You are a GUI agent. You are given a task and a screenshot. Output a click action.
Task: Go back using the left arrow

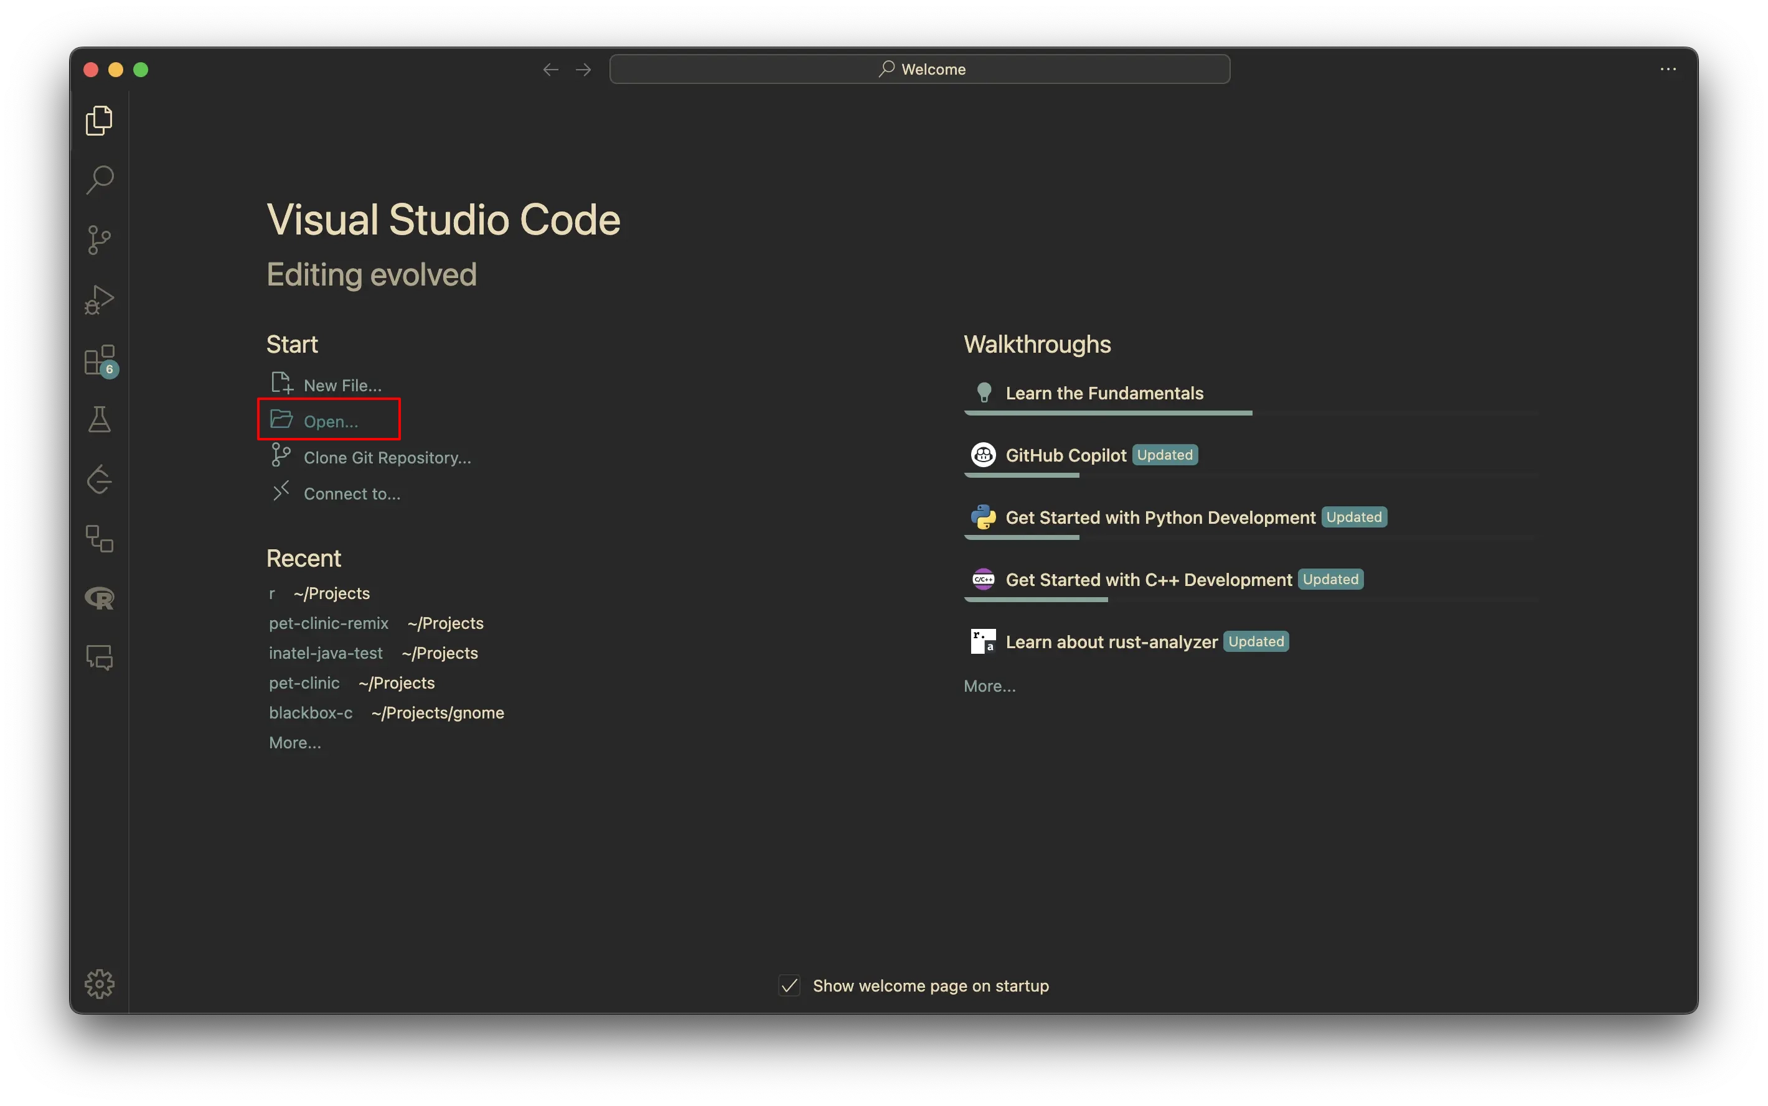click(x=550, y=70)
